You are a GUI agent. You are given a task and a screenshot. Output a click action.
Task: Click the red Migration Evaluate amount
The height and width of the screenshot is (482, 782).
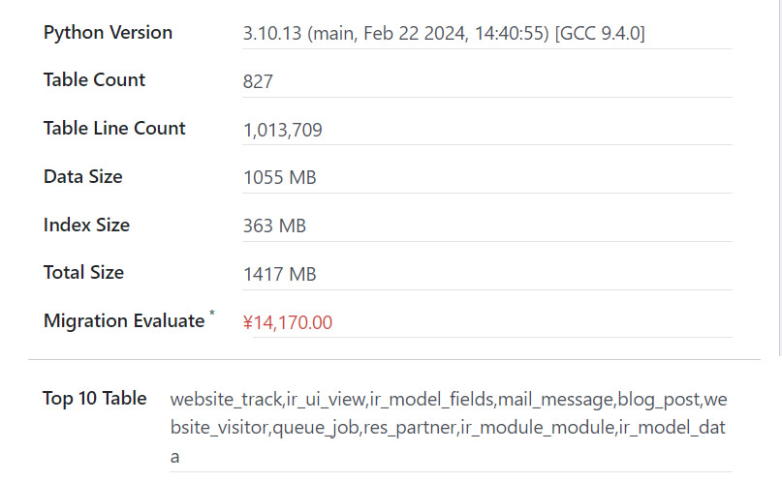tap(287, 322)
